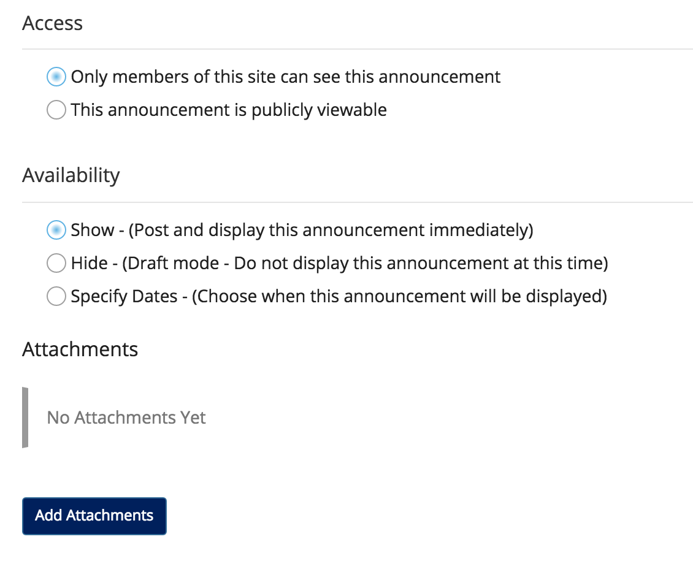Click the Access section heading
The image size is (693, 580).
pyautogui.click(x=52, y=23)
